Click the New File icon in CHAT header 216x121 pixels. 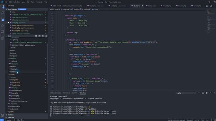(36, 36)
